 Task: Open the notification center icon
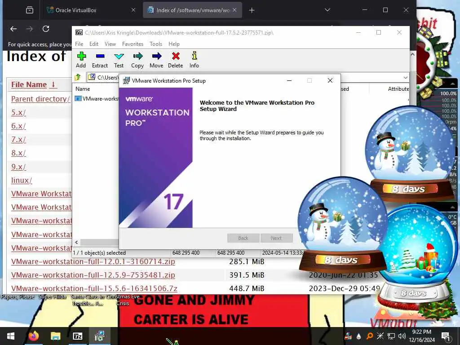tap(446, 336)
